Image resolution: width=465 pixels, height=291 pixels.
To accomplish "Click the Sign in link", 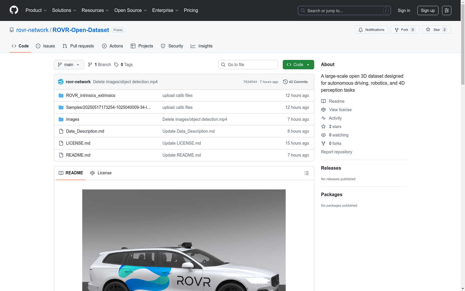I will tap(404, 10).
